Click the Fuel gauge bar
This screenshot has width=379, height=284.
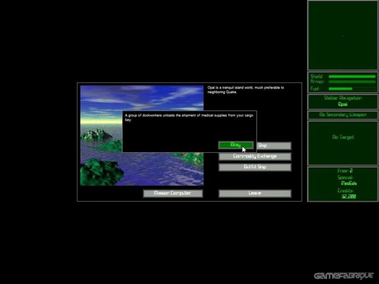click(x=352, y=89)
